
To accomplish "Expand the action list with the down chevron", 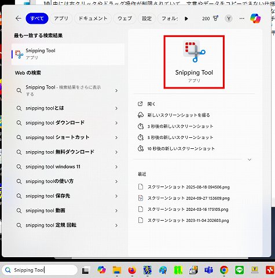I will (250, 159).
